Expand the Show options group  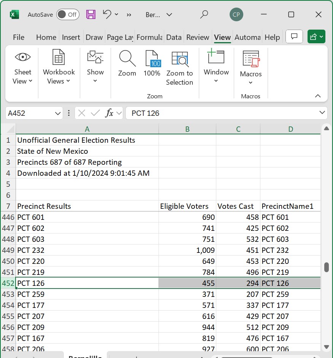pos(95,67)
